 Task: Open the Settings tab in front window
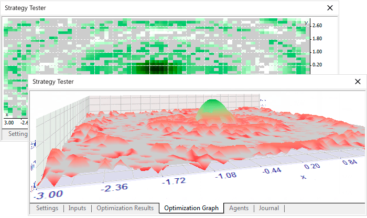pyautogui.click(x=47, y=208)
